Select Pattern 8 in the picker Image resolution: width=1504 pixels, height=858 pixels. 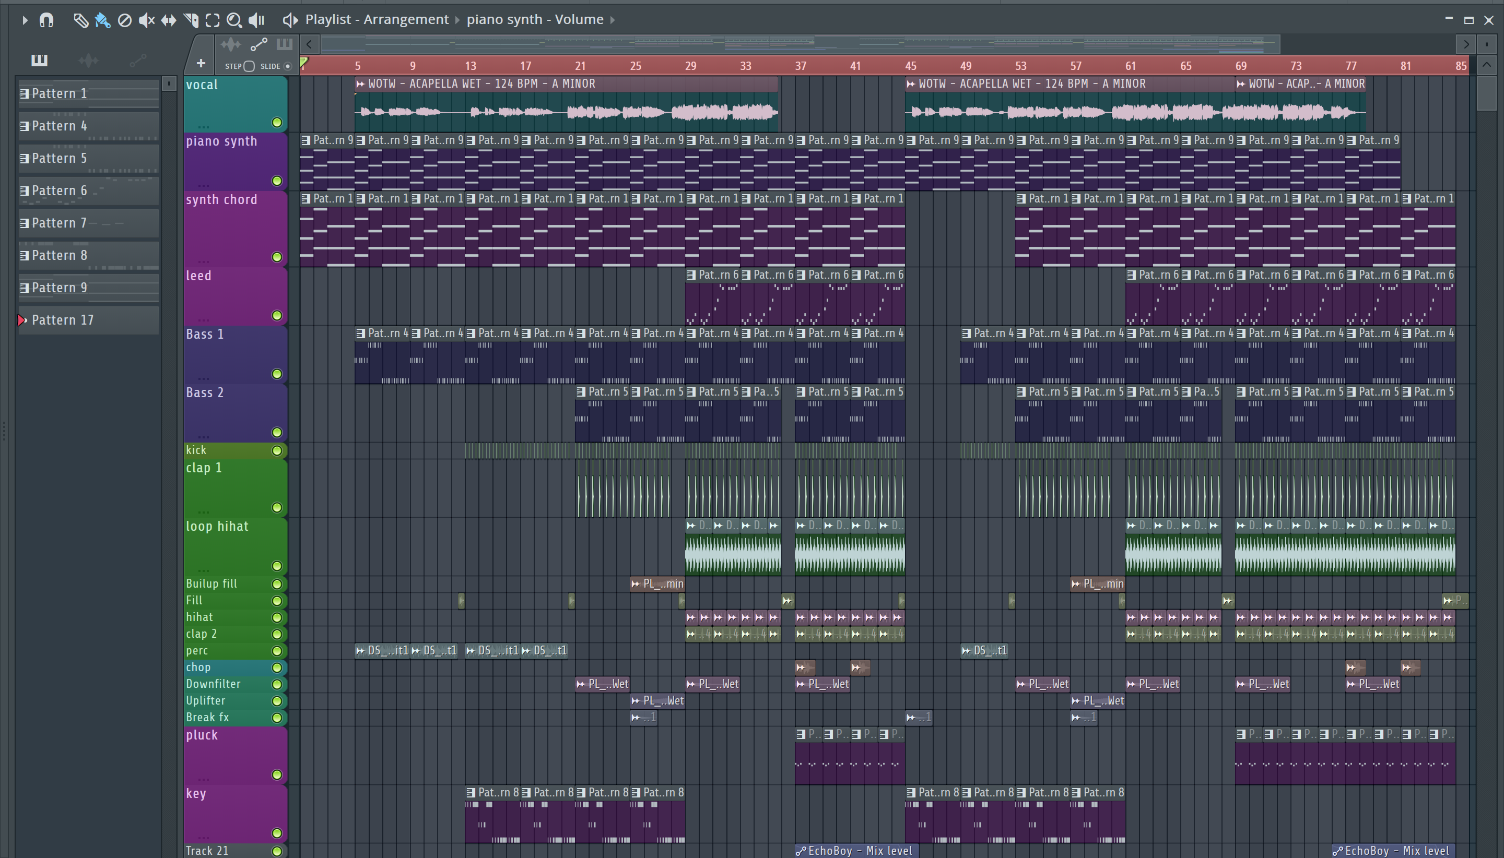click(88, 255)
